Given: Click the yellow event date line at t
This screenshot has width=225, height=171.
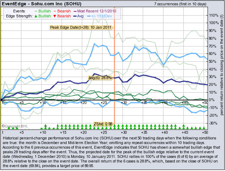Looking at the screenshot, I should click(1, 68).
